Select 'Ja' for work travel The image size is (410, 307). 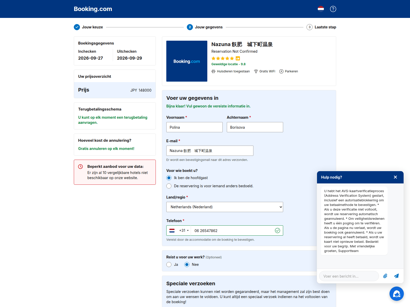point(169,265)
